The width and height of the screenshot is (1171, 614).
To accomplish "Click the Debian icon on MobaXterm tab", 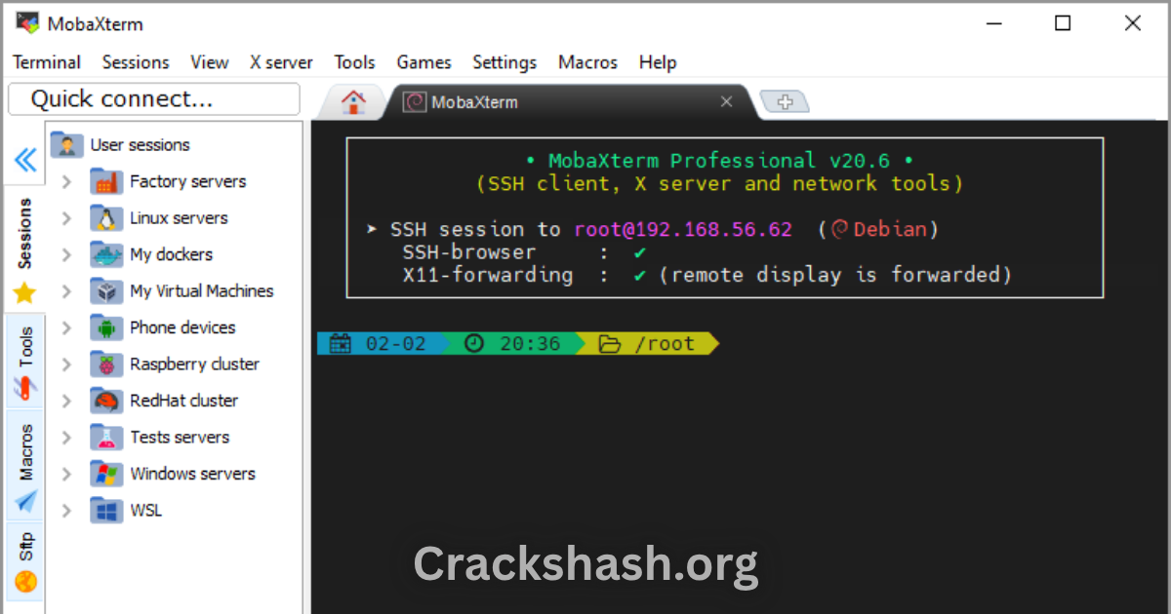I will pyautogui.click(x=415, y=102).
